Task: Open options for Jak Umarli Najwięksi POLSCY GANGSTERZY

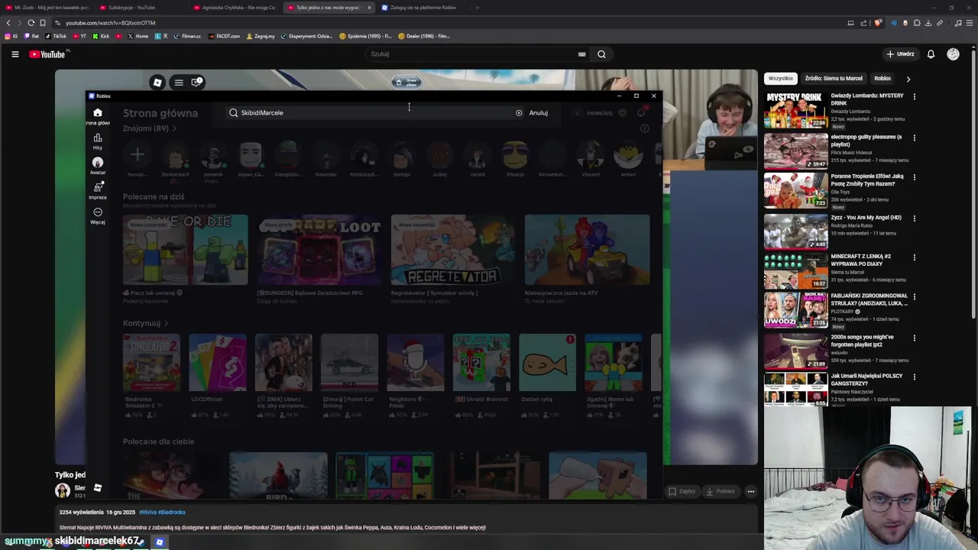Action: tap(914, 377)
